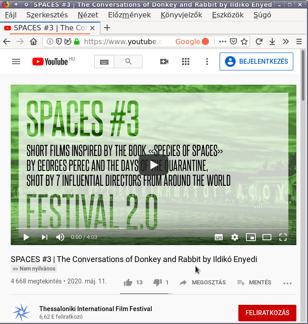Click MENTÉS to save the video
This screenshot has width=308, height=324.
[x=254, y=282]
